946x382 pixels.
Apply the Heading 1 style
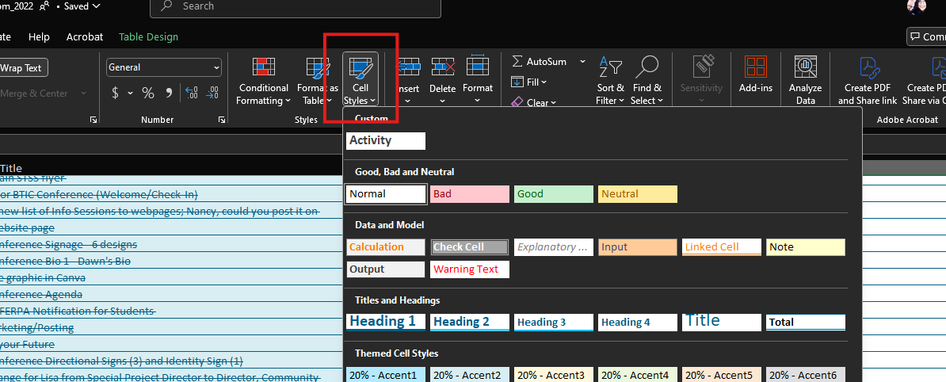[x=386, y=322]
